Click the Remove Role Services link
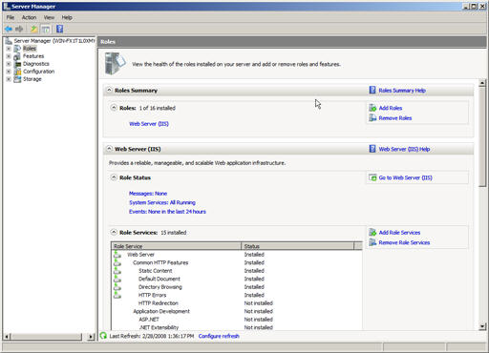 (404, 243)
